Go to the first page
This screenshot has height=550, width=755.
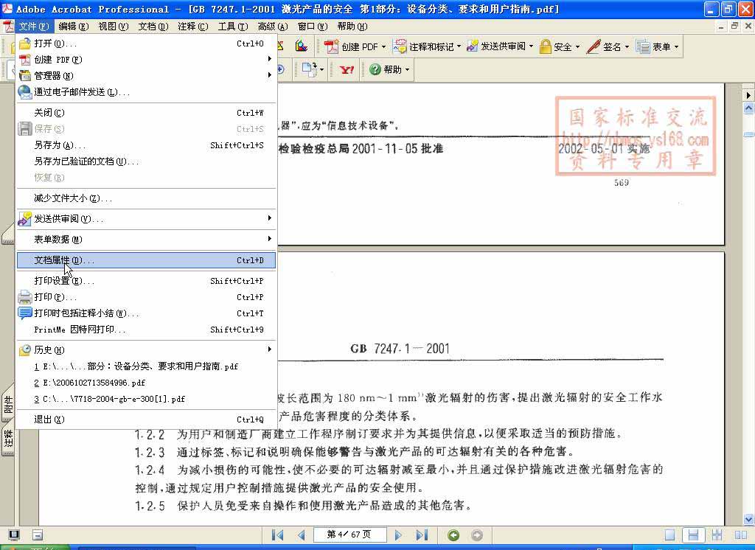[278, 535]
